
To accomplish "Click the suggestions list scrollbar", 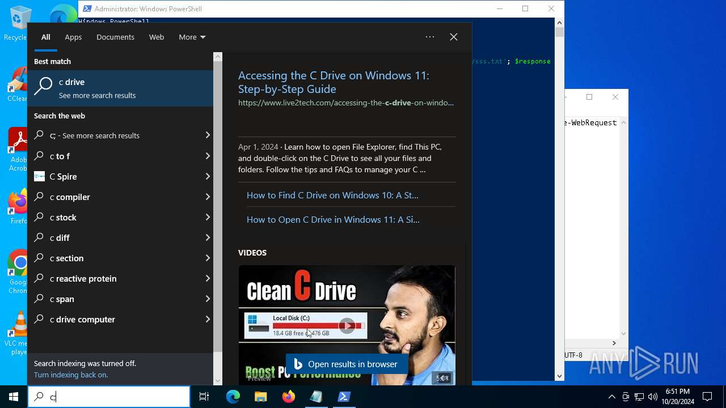I will (x=218, y=206).
